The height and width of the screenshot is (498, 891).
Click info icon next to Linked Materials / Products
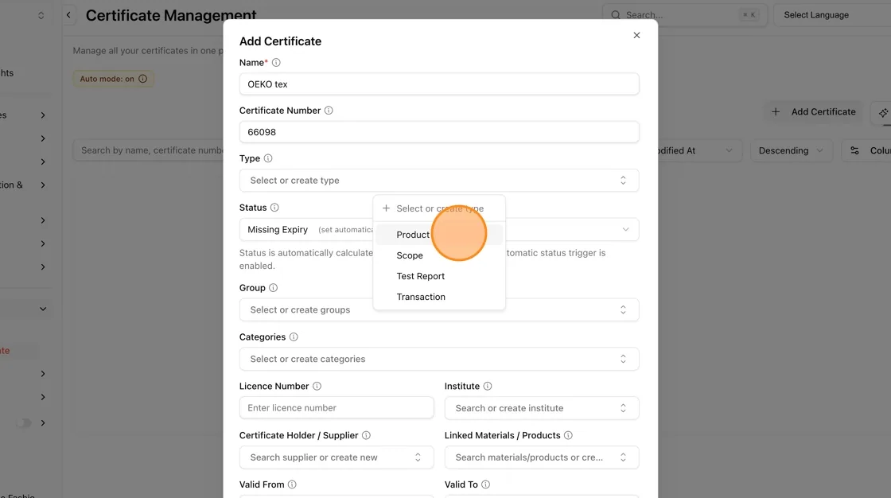tap(568, 435)
